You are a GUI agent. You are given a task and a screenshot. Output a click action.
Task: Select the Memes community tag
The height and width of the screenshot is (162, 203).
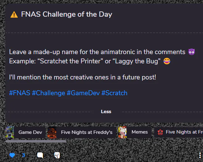[140, 132]
